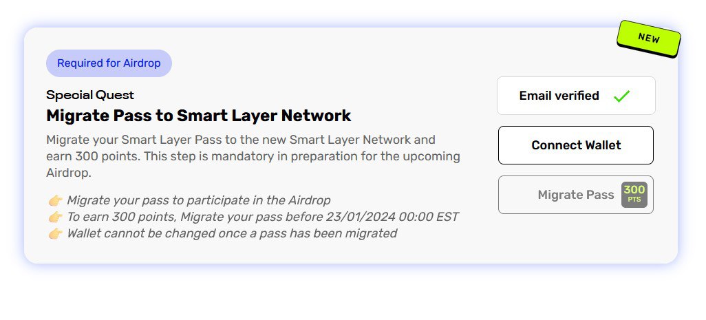The width and height of the screenshot is (706, 320).
Task: Click the green checkmark icon
Action: [x=621, y=96]
